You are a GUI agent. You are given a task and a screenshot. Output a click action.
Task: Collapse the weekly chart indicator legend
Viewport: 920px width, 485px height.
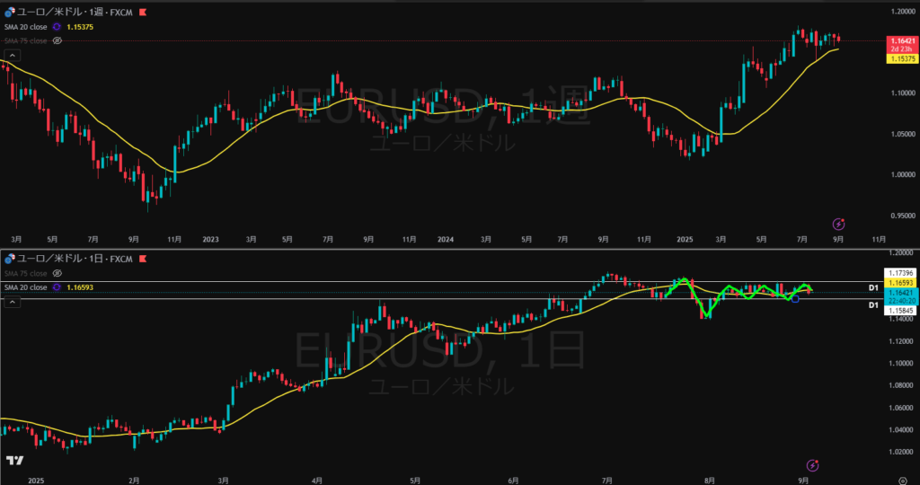[13, 56]
